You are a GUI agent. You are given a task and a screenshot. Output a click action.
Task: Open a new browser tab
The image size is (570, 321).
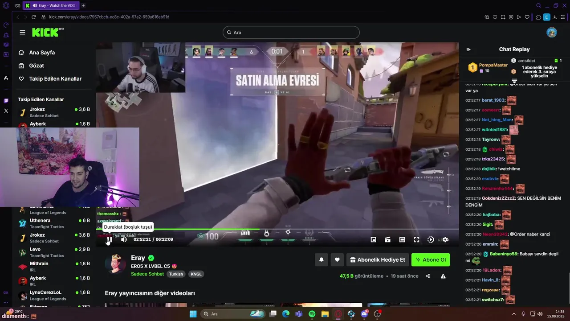(83, 5)
